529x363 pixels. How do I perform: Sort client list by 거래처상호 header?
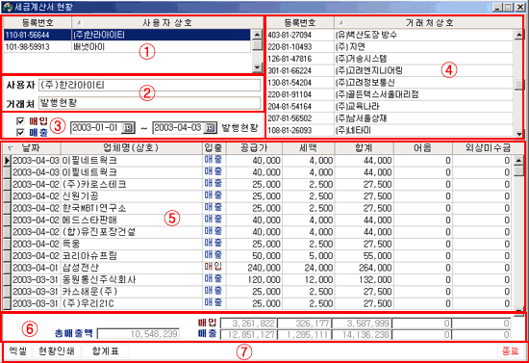pos(428,22)
